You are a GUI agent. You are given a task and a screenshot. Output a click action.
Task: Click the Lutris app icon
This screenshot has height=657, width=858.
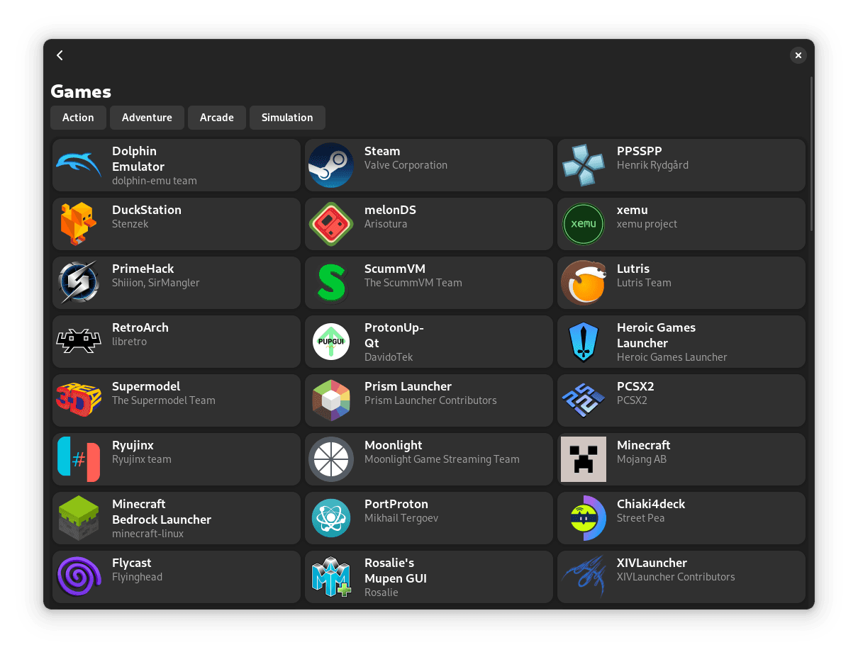pos(584,283)
